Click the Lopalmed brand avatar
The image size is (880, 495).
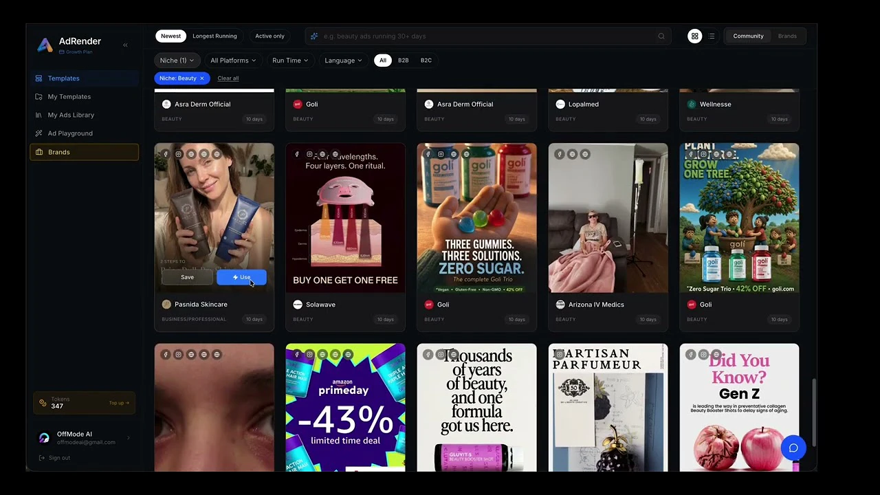[x=560, y=104]
